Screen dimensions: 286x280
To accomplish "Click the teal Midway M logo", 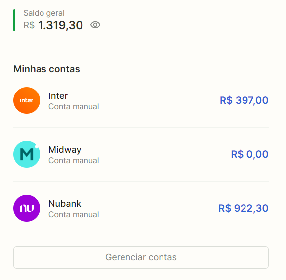I will (x=27, y=154).
